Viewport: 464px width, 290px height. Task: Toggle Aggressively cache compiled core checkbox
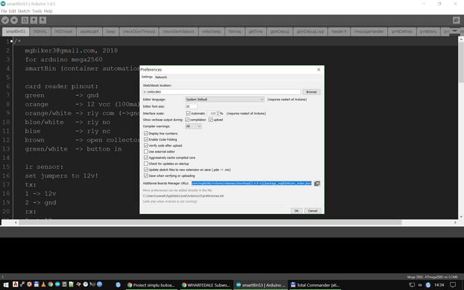pyautogui.click(x=146, y=157)
